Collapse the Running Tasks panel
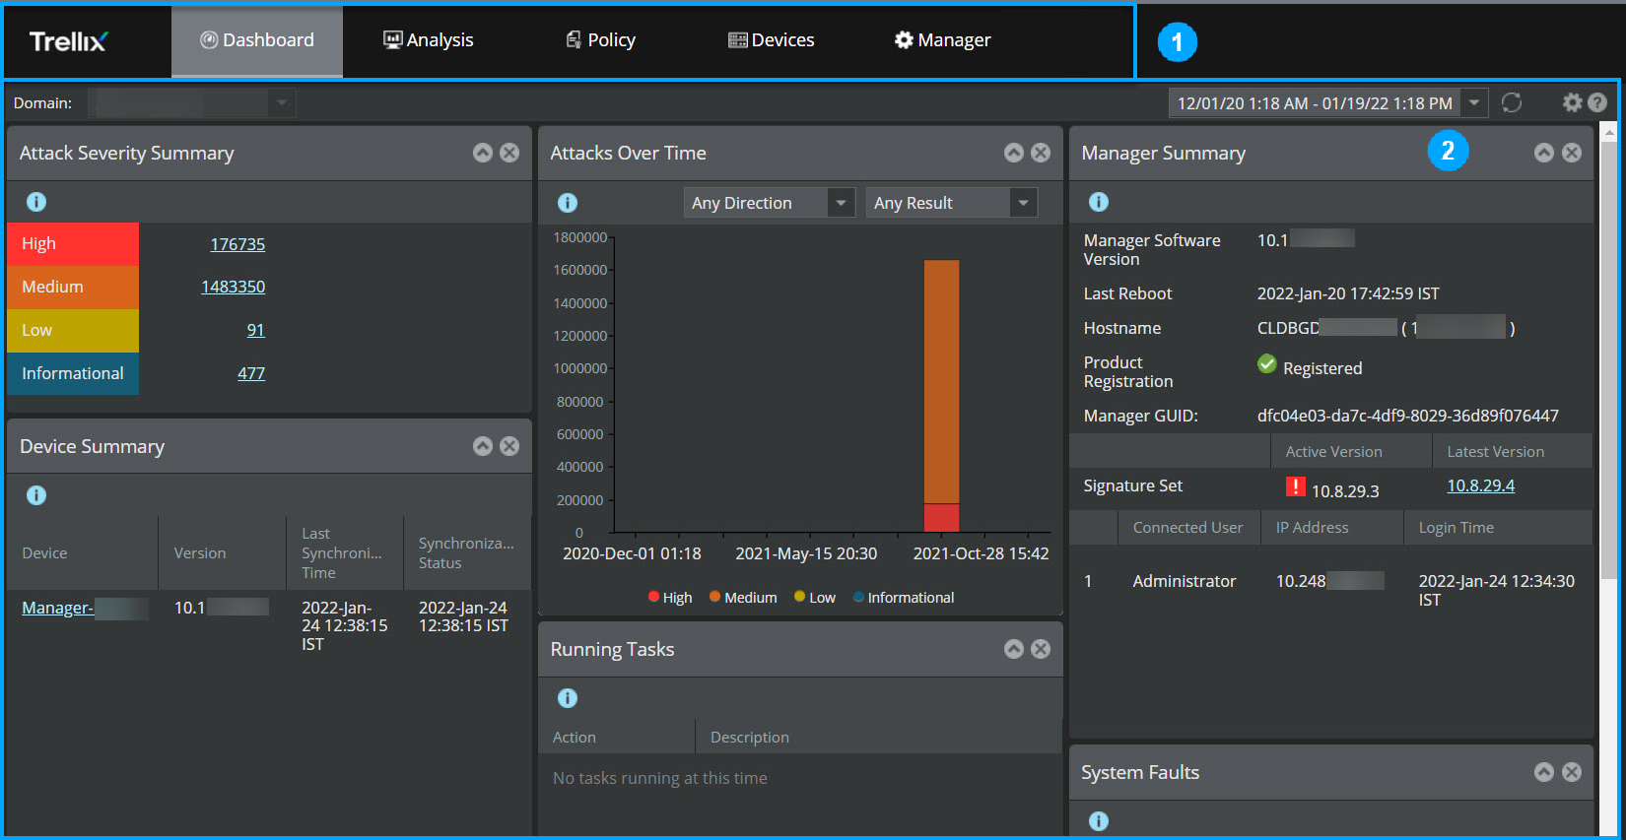 [1014, 649]
